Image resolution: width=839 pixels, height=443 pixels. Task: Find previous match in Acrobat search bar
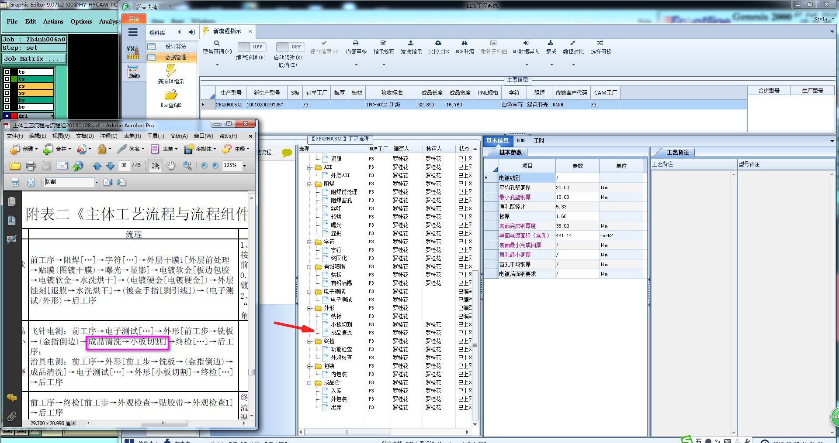point(107,182)
